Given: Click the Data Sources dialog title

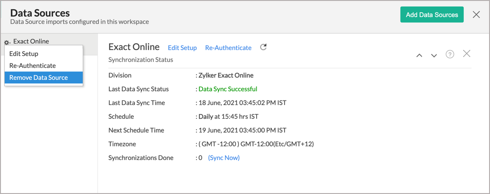Looking at the screenshot, I should tap(40, 13).
